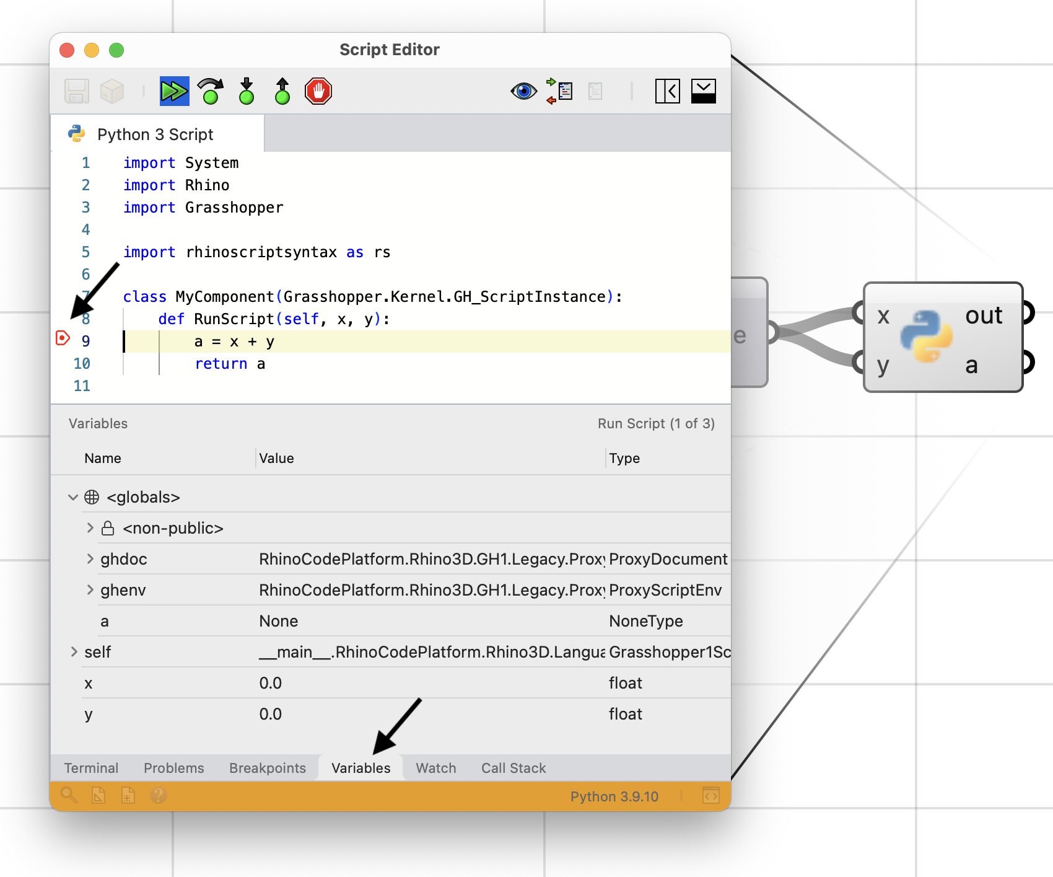Click the Step Over debug icon
The height and width of the screenshot is (877, 1053).
point(211,91)
